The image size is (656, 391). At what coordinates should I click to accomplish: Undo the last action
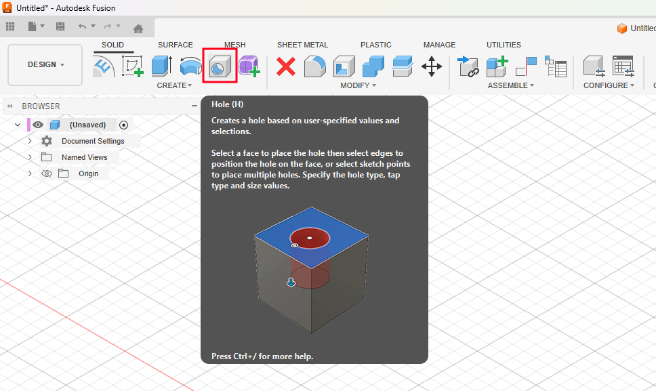pyautogui.click(x=83, y=26)
